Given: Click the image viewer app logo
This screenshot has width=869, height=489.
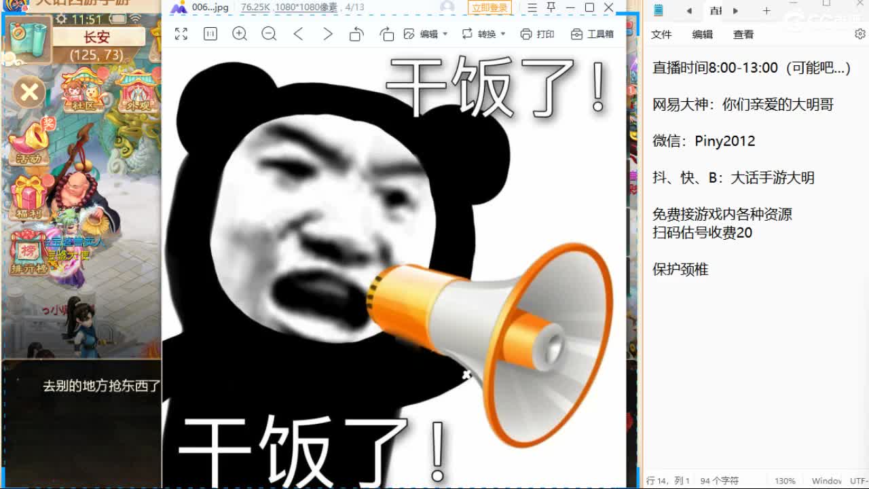Looking at the screenshot, I should [178, 7].
